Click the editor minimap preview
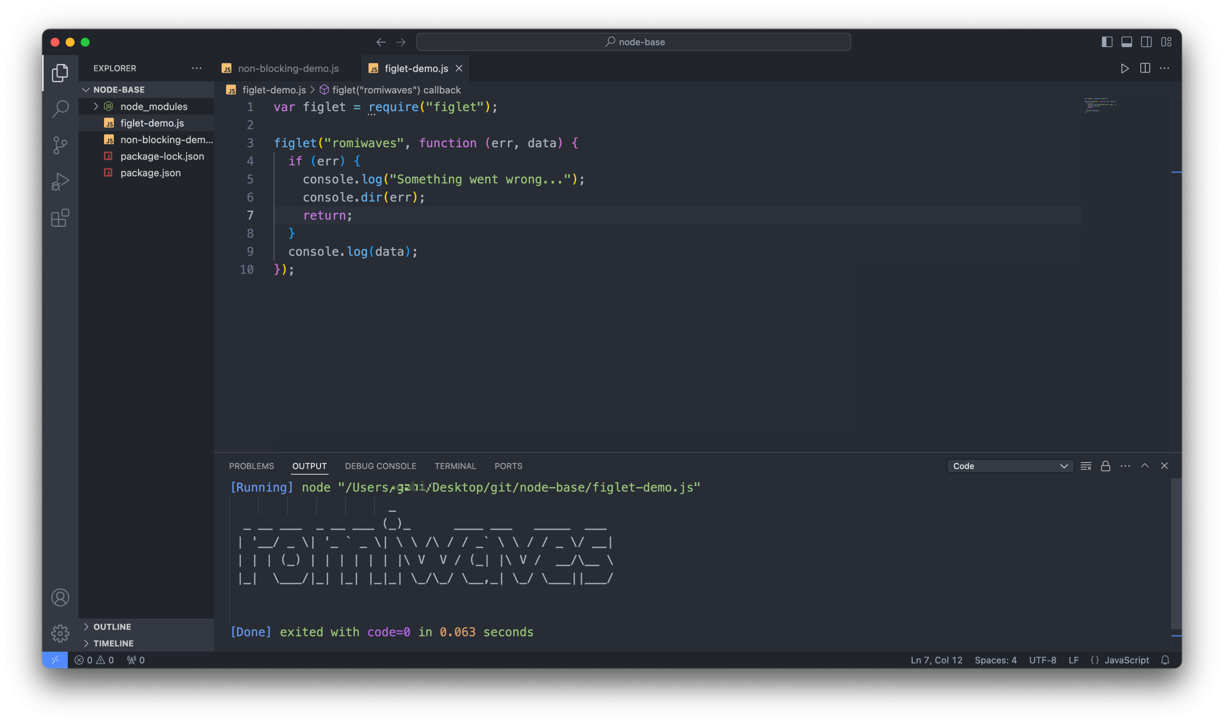 click(x=1100, y=105)
